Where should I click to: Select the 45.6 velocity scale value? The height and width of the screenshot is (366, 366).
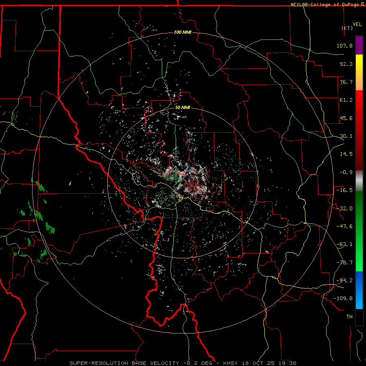tap(346, 118)
